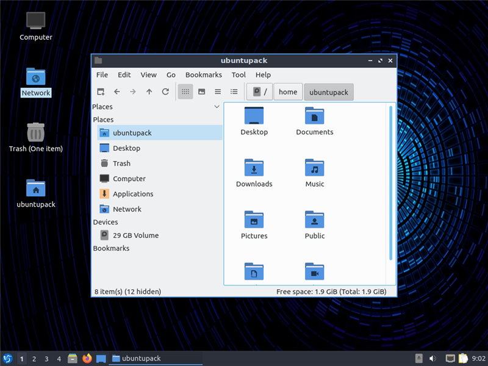Switch to icon view mode
488x366 pixels.
[185, 92]
